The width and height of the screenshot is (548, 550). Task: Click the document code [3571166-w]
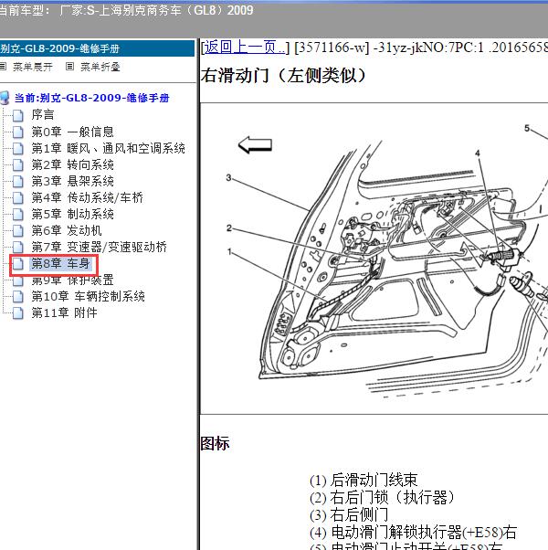click(332, 48)
